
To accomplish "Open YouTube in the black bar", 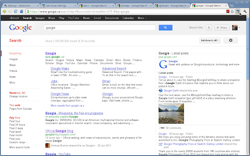I will point(73,18).
